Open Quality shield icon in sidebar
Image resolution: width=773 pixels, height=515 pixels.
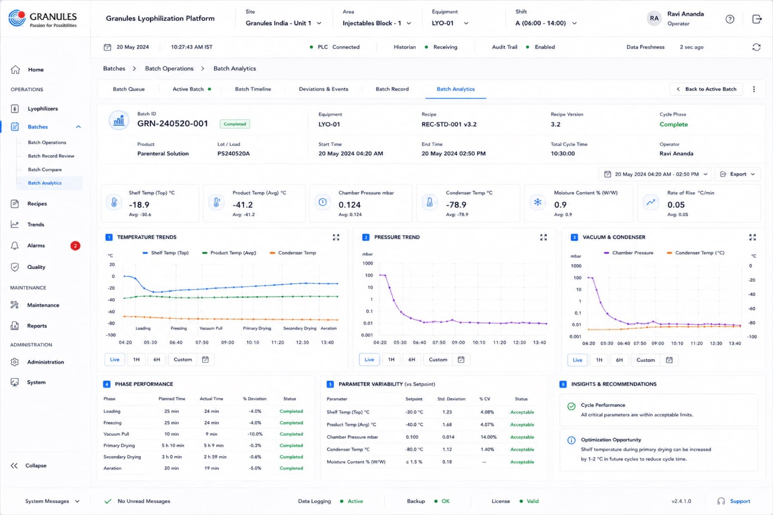point(15,267)
